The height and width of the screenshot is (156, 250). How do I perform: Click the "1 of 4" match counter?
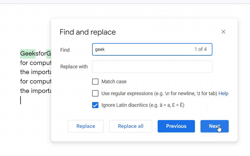(x=200, y=49)
